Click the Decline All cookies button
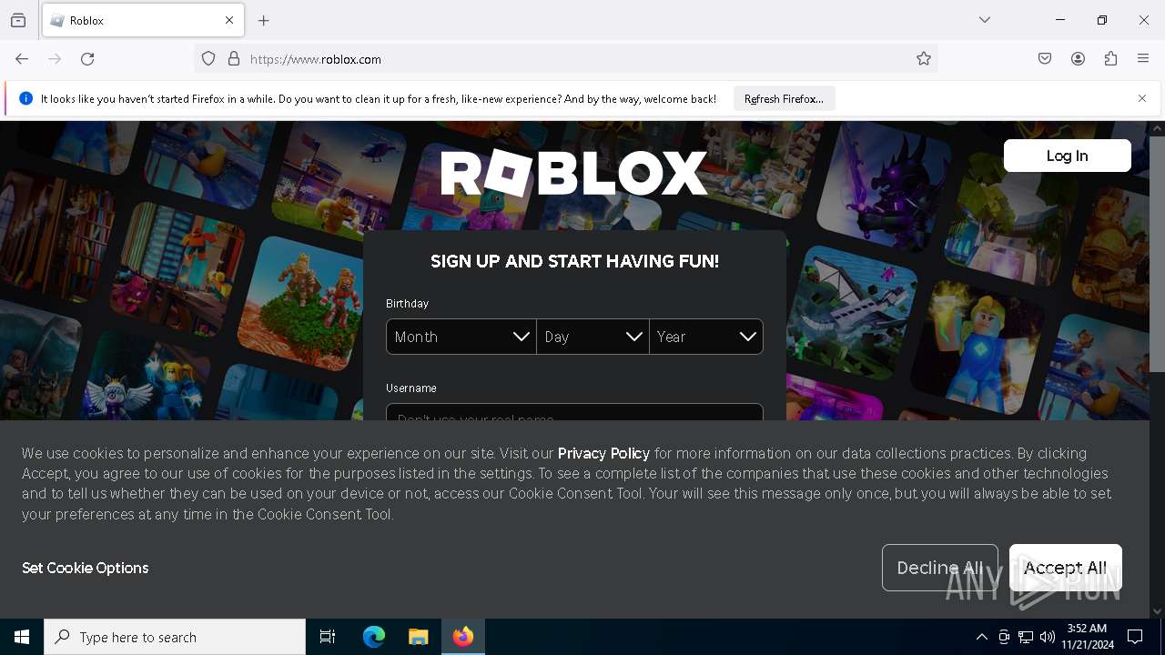The height and width of the screenshot is (655, 1165). 939,568
